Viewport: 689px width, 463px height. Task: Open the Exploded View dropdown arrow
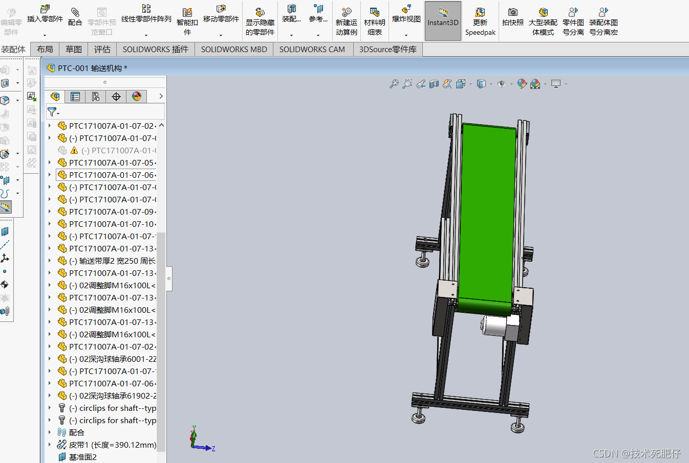tap(406, 35)
